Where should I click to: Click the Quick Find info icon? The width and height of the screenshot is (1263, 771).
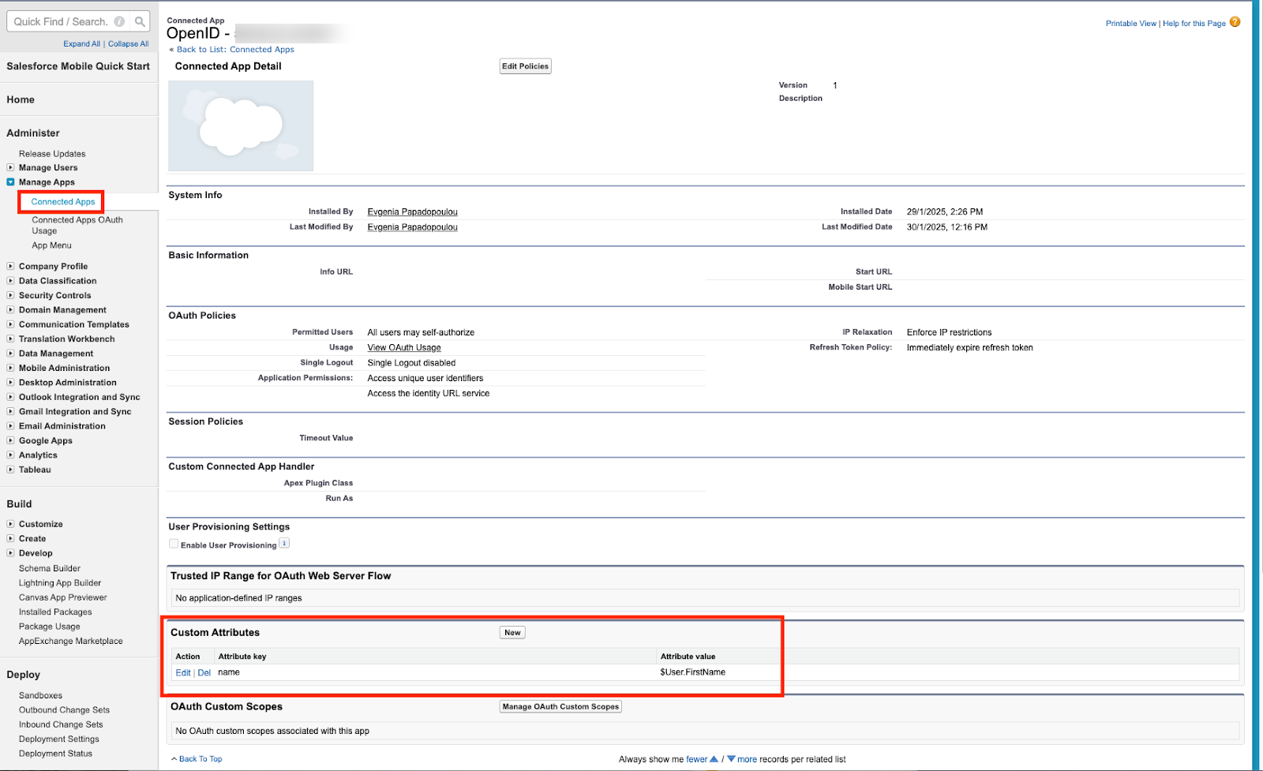[x=119, y=21]
